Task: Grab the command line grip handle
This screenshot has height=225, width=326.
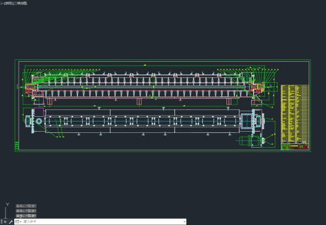Action: point(1,222)
